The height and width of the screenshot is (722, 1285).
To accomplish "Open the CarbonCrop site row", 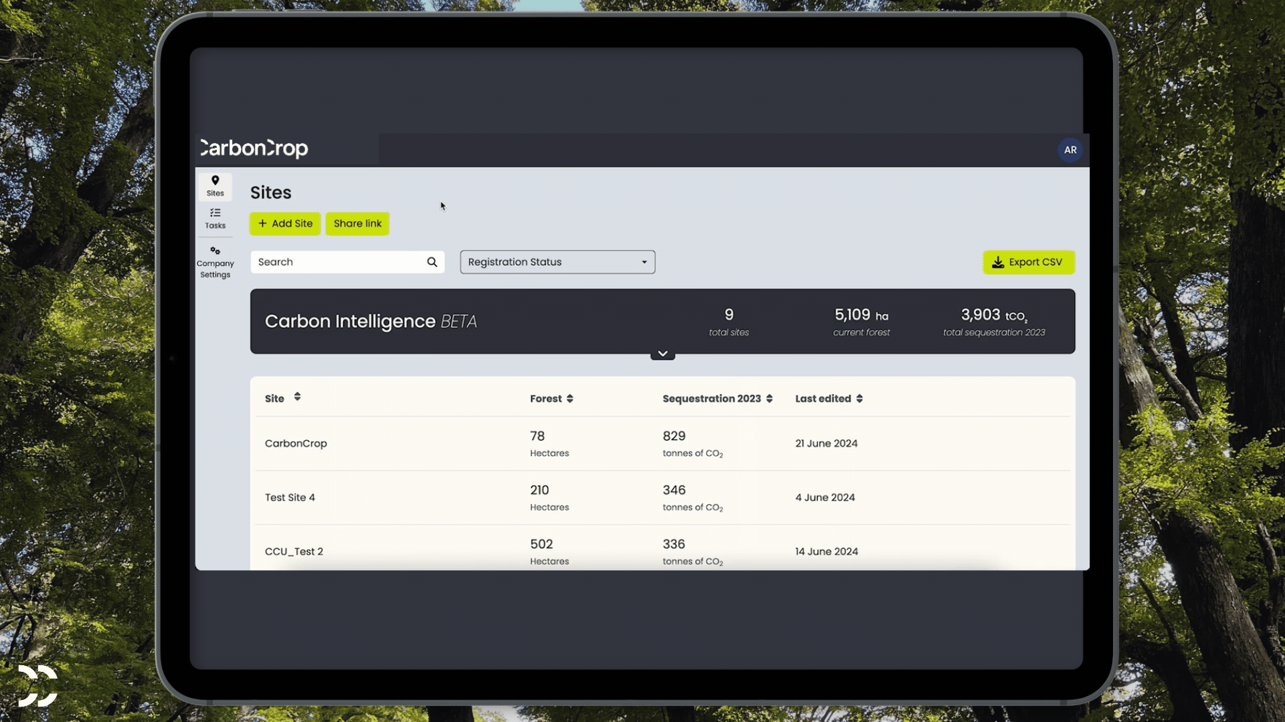I will (296, 443).
